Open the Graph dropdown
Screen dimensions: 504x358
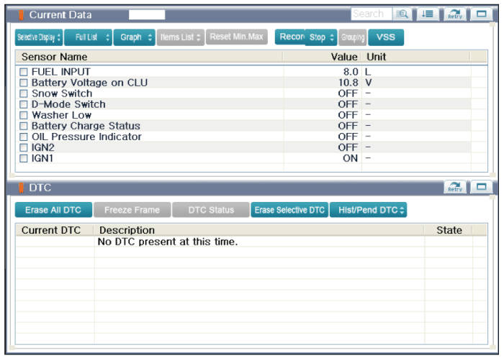click(135, 37)
